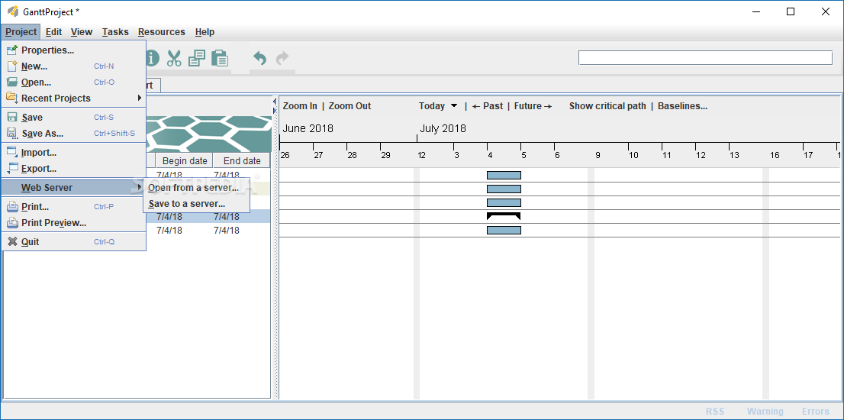Click the Save As icon in the menu
Image resolution: width=844 pixels, height=420 pixels.
point(12,134)
